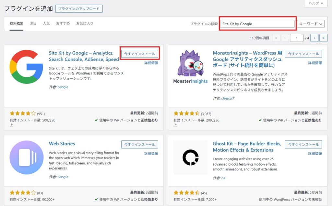Click the MonsterInsights star rating
The image size is (332, 206).
pos(186,114)
